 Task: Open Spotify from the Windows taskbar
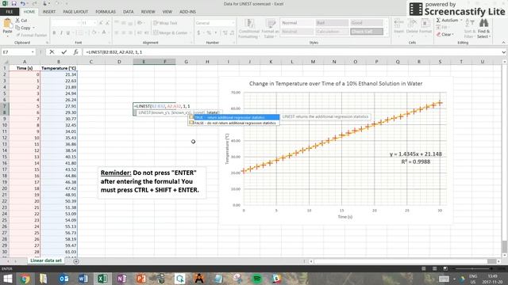[257, 279]
